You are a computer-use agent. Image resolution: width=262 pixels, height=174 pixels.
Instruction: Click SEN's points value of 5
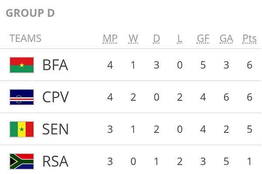[249, 129]
